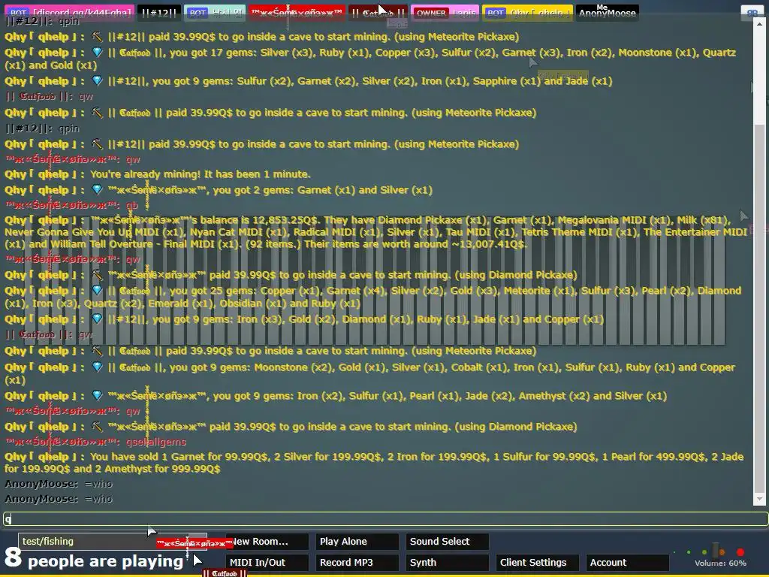Open the Account menu

point(628,562)
